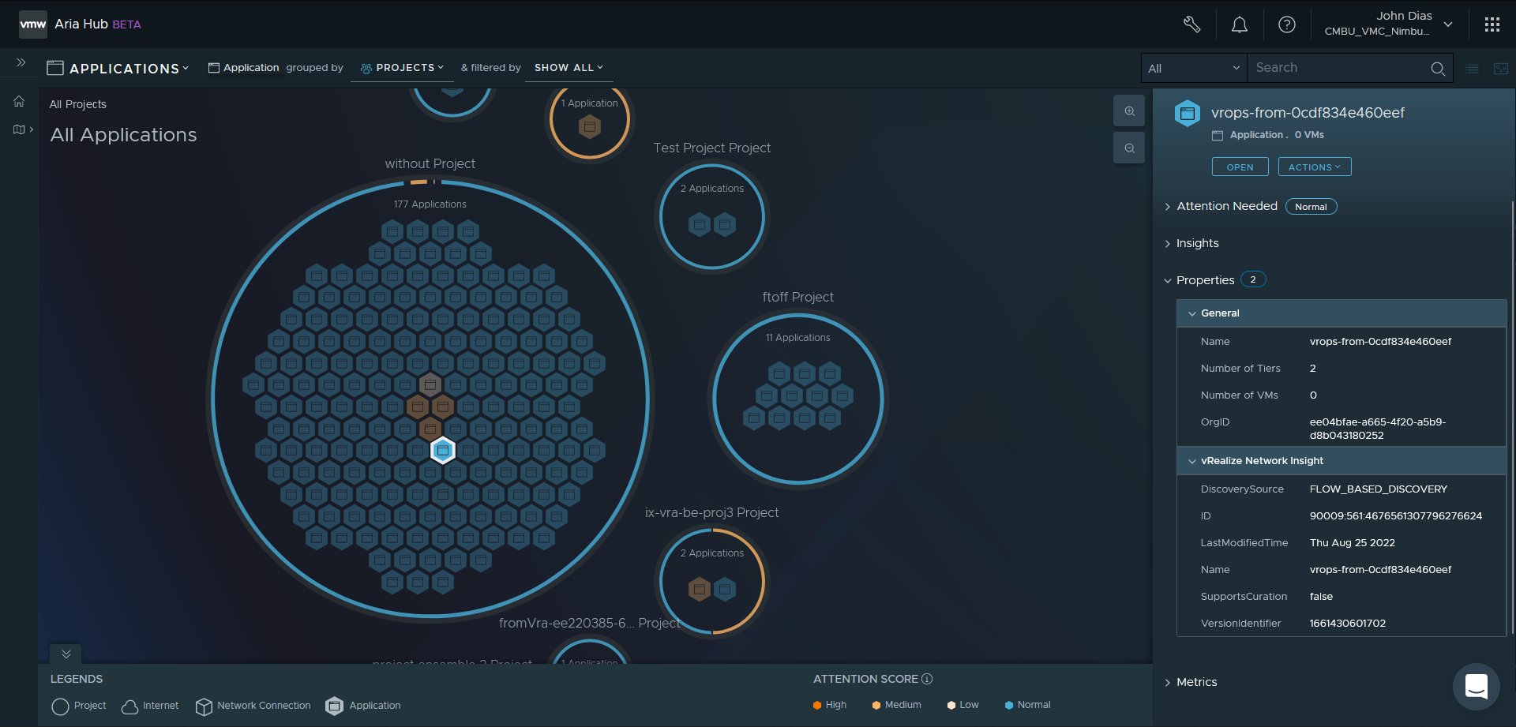Image resolution: width=1516 pixels, height=727 pixels.
Task: Zoom in on the applications map
Action: pyautogui.click(x=1129, y=111)
